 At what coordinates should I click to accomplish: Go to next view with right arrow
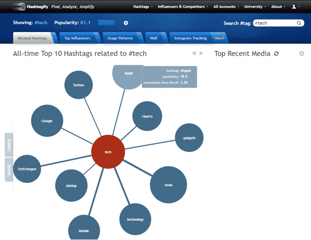click(202, 53)
